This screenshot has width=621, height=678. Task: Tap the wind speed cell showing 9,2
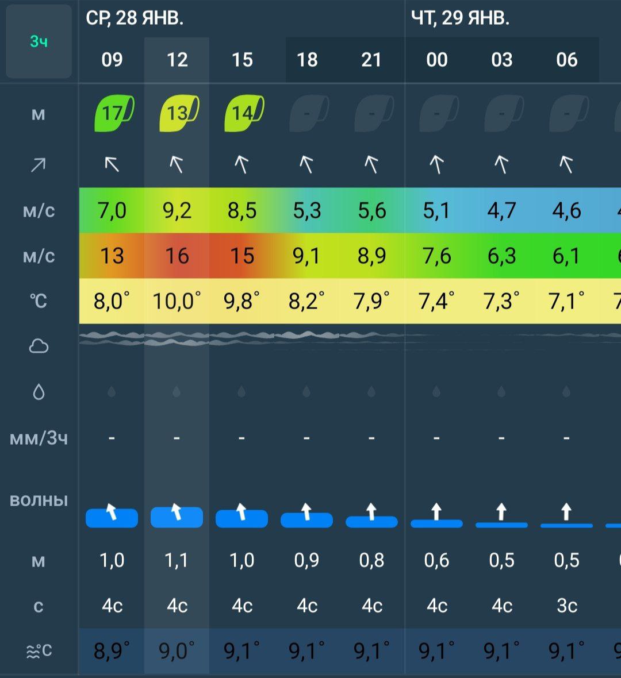pos(177,211)
